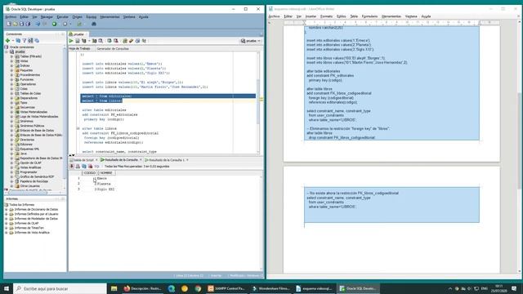Click the New file icon in main toolbar
Viewport: 523px width, 294px height.
(9, 24)
